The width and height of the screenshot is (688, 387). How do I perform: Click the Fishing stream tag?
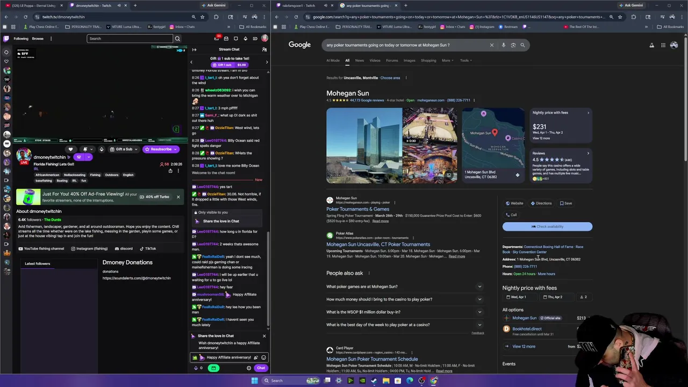[95, 175]
